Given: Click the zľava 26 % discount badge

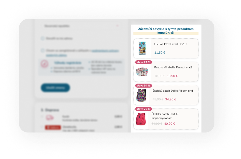Looking at the screenshot, I should (x=144, y=109).
